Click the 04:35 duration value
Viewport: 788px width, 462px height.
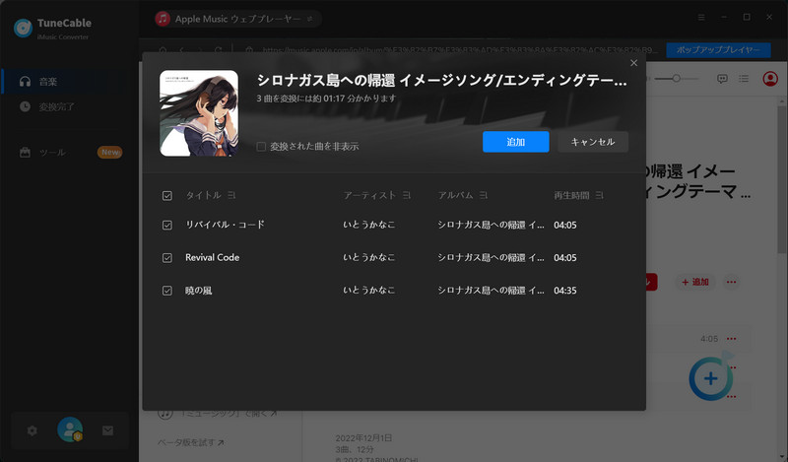564,291
